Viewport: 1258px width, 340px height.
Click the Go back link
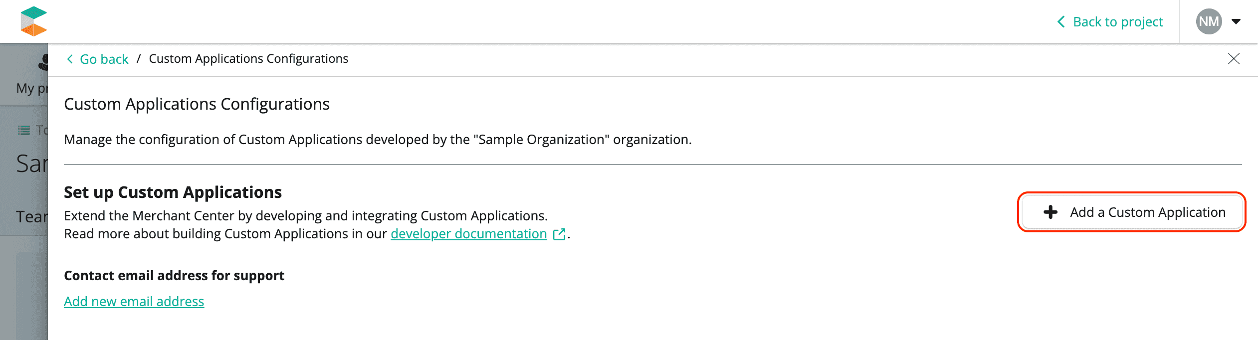pos(104,59)
